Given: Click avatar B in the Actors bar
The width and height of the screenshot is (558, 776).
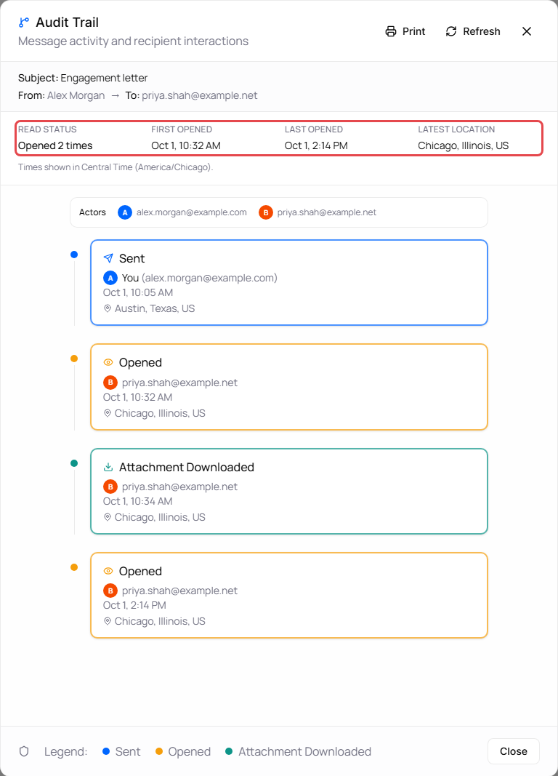Looking at the screenshot, I should pyautogui.click(x=265, y=212).
